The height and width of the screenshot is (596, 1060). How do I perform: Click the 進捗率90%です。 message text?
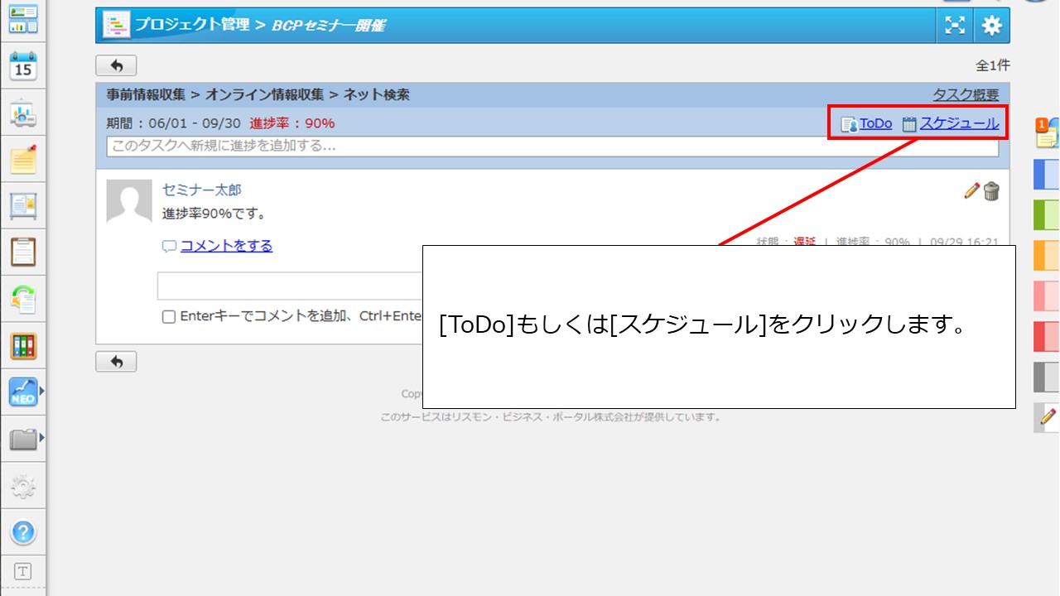215,214
